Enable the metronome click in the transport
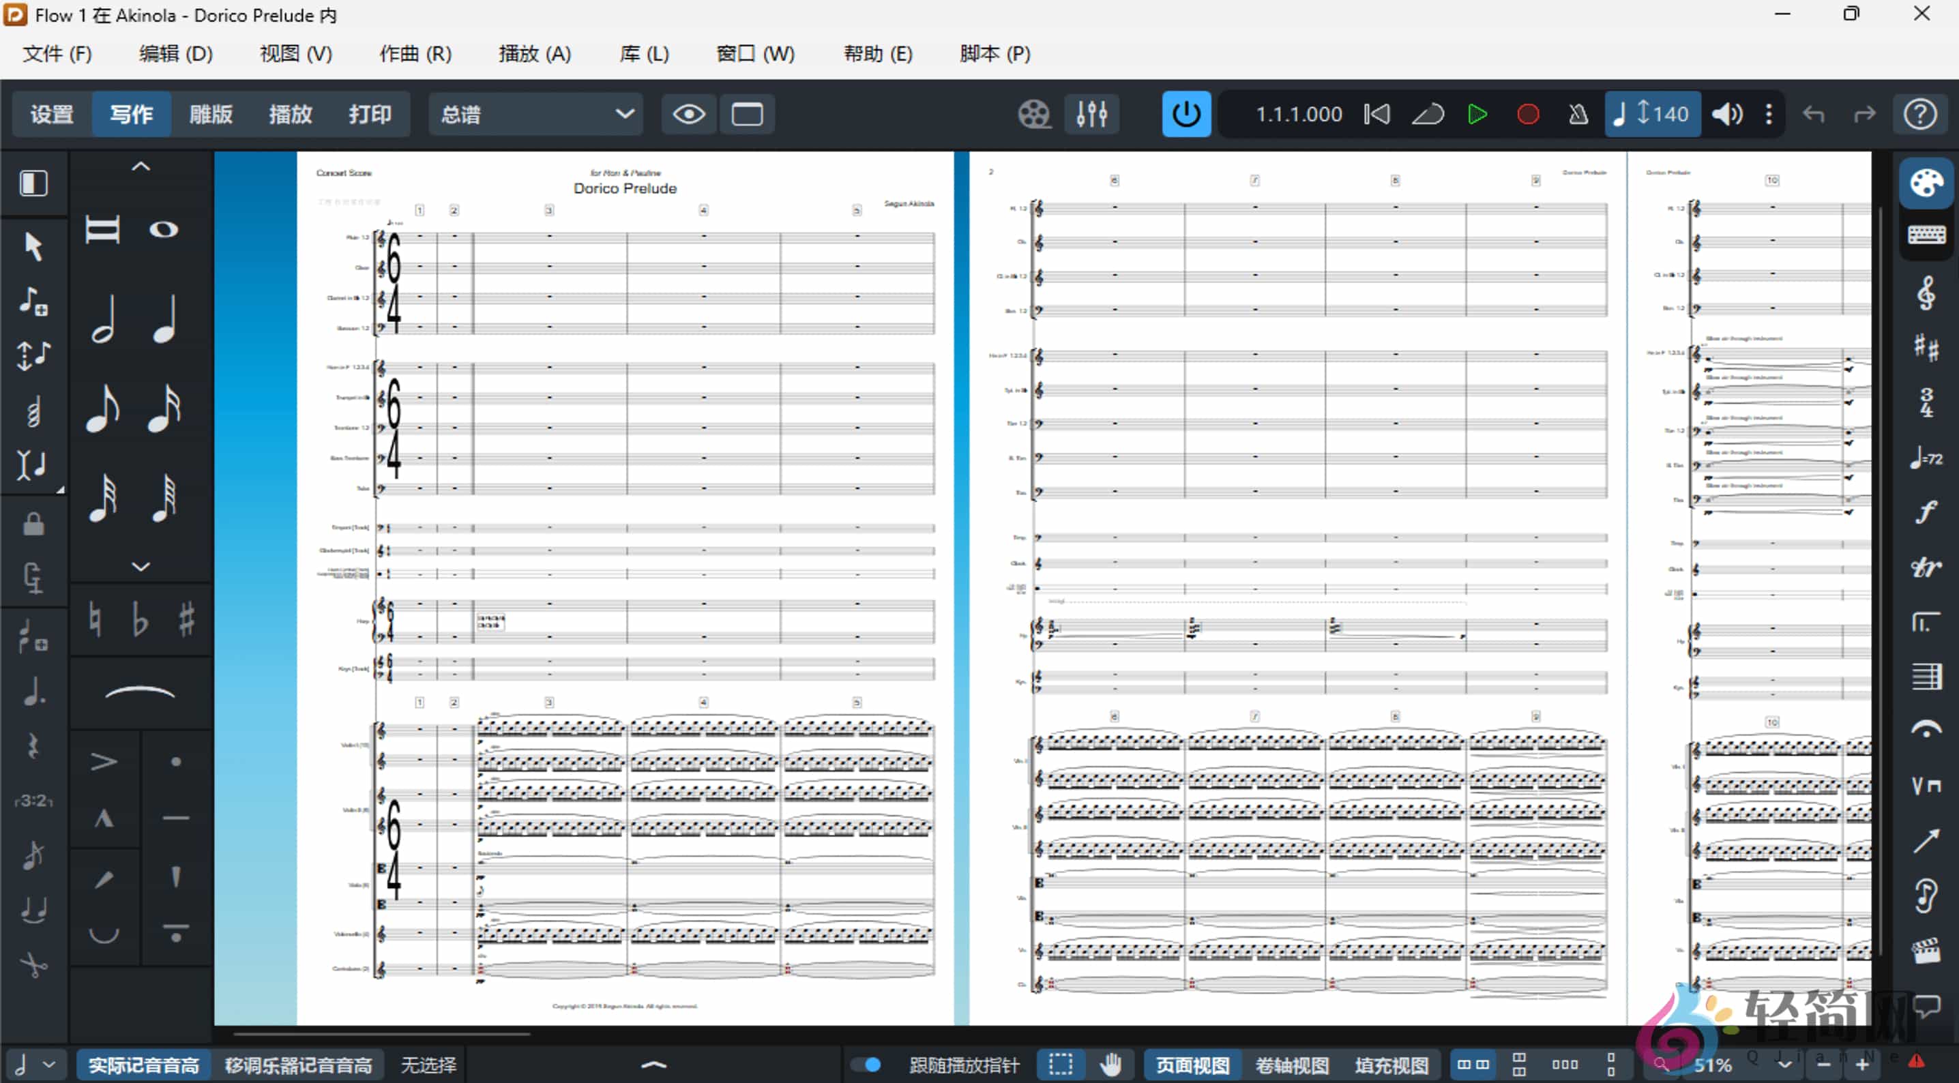 tap(1577, 114)
